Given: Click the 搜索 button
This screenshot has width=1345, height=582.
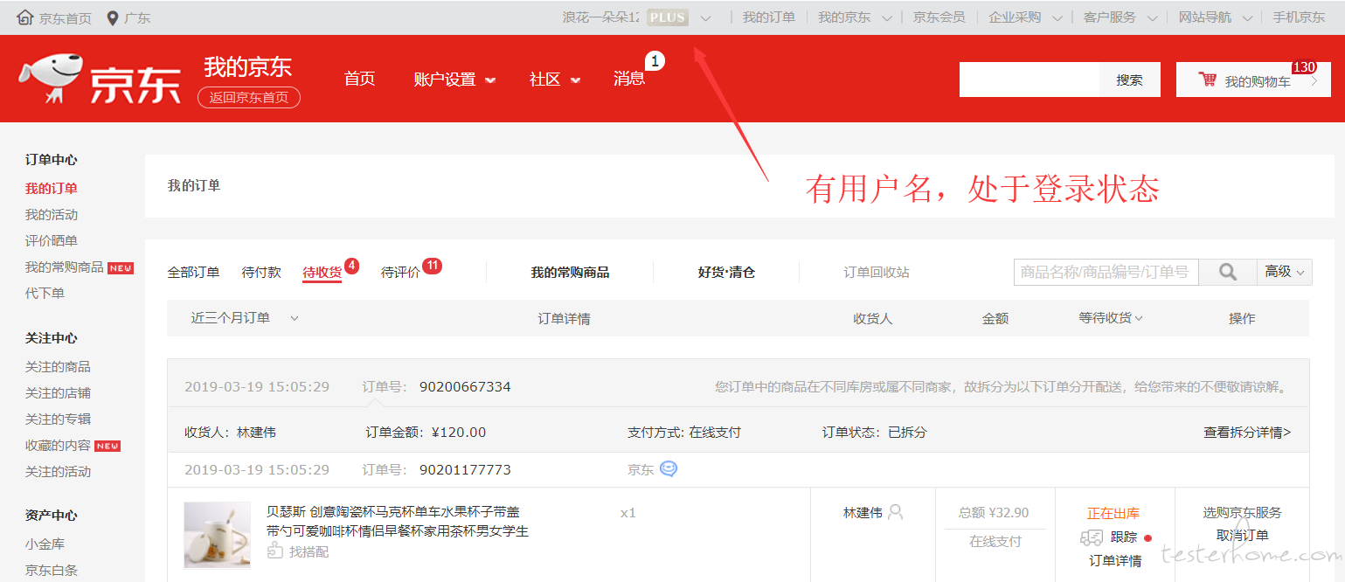Looking at the screenshot, I should click(x=1129, y=80).
